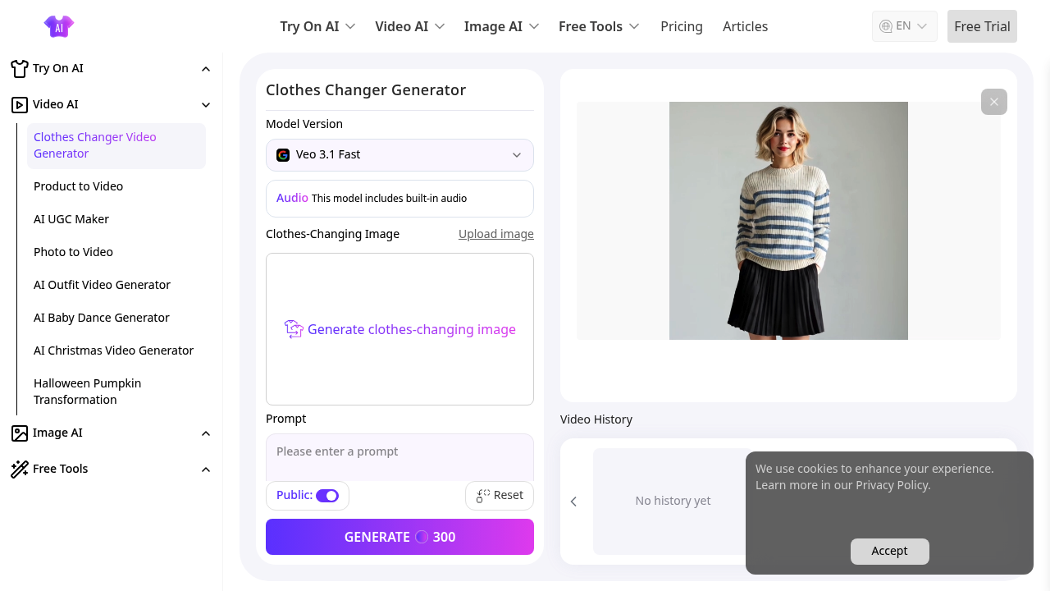The image size is (1050, 591).
Task: Toggle the Public switch off
Action: pyautogui.click(x=327, y=495)
